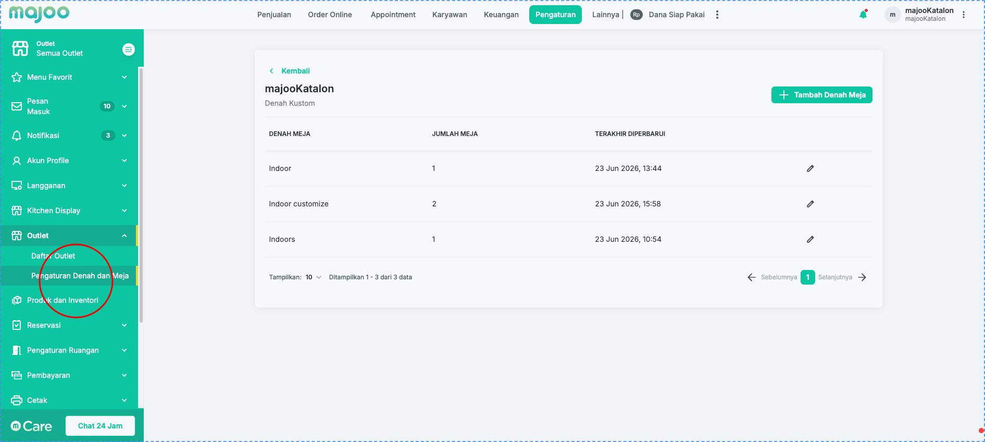
Task: Click the user avatar circle
Action: point(893,15)
